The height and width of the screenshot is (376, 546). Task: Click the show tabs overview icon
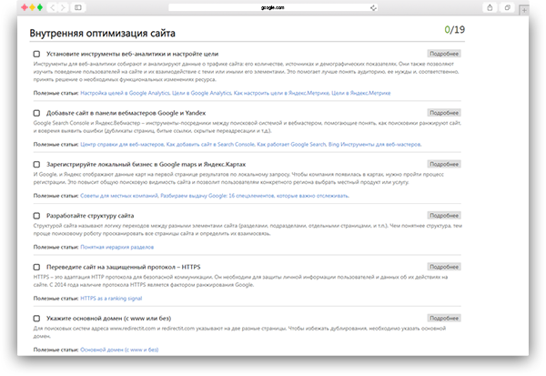pos(509,7)
